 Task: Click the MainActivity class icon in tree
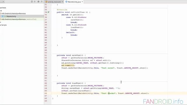pos(3,16)
